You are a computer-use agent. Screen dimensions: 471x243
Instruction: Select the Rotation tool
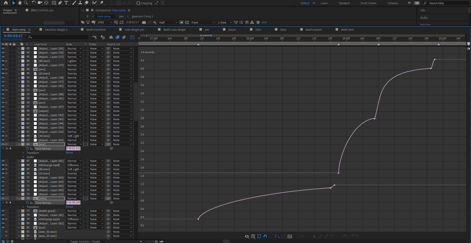pyautogui.click(x=34, y=3)
